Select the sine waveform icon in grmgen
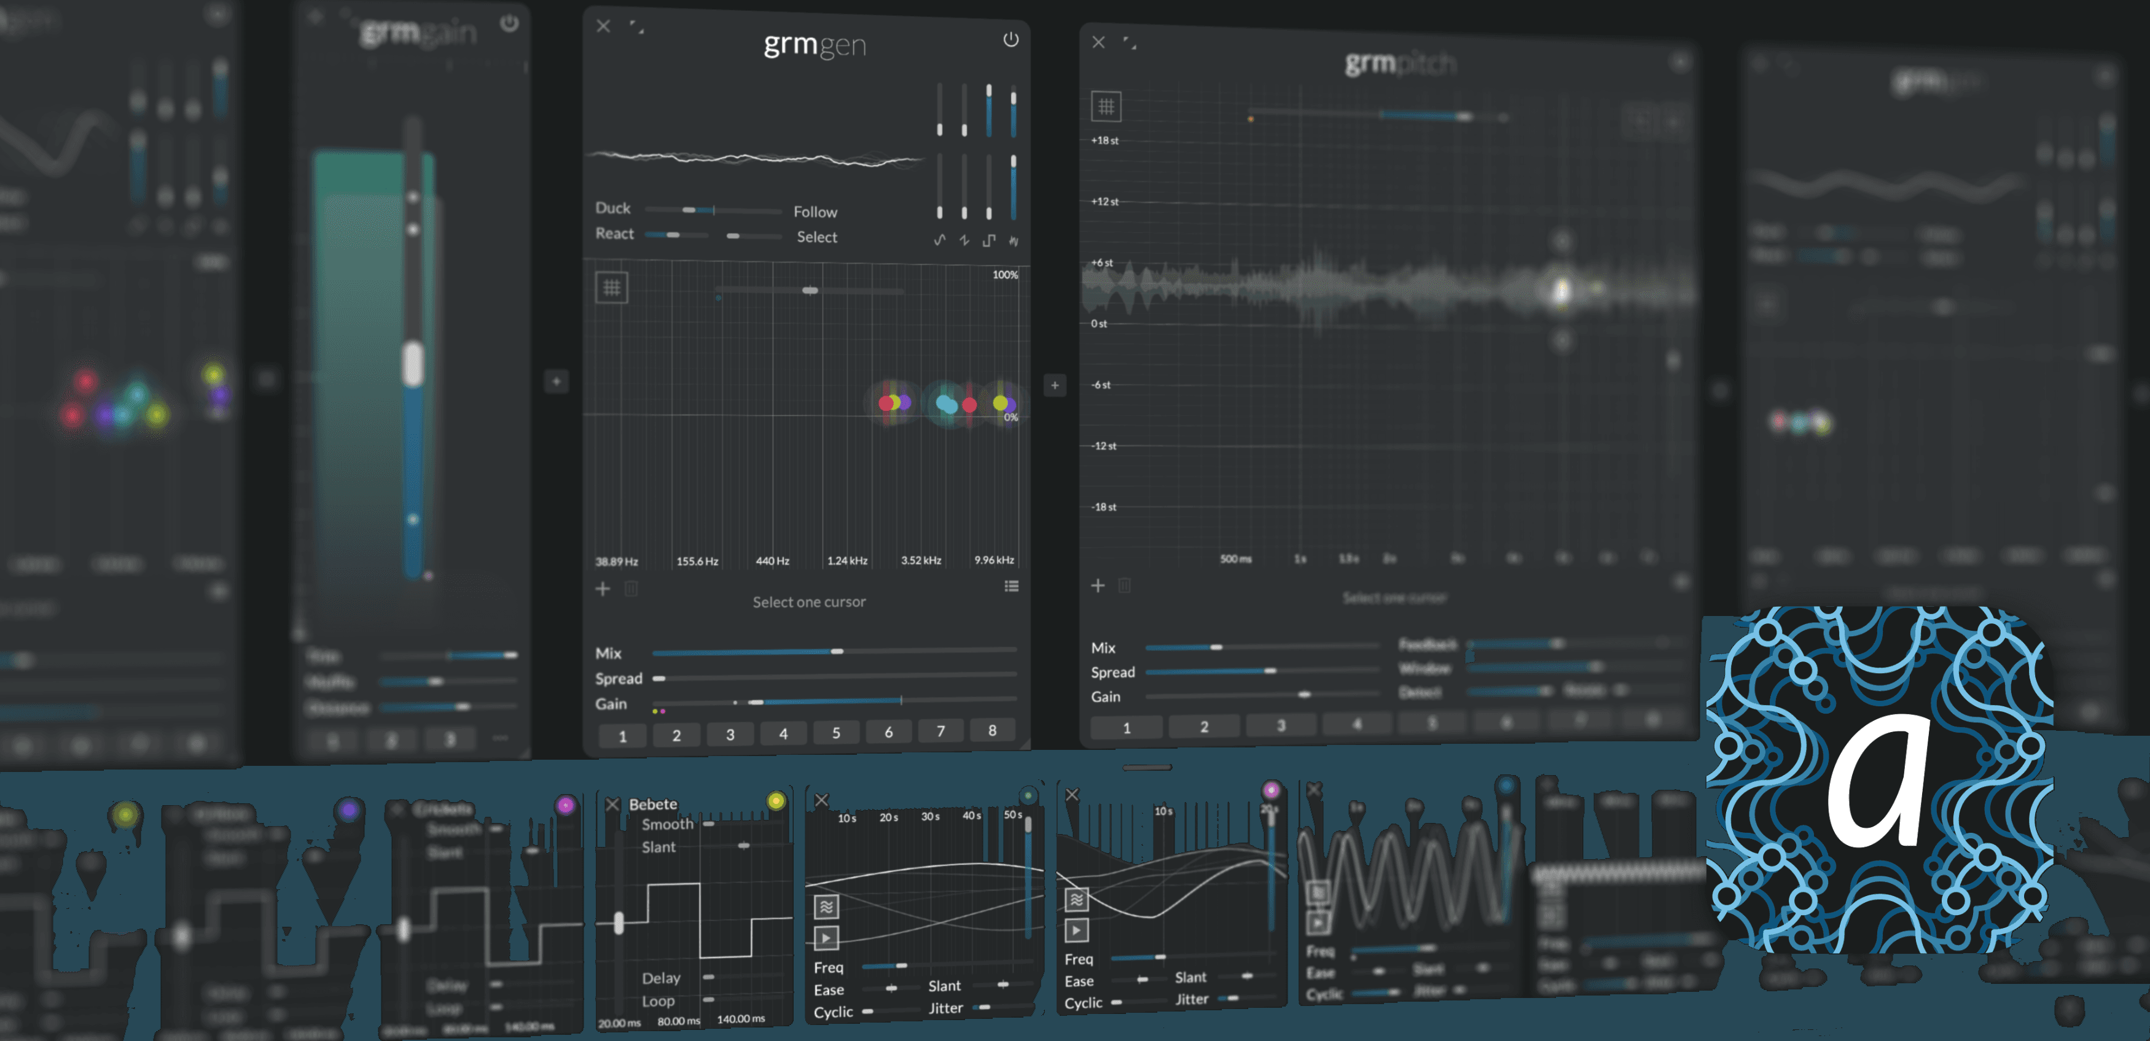 (x=940, y=240)
